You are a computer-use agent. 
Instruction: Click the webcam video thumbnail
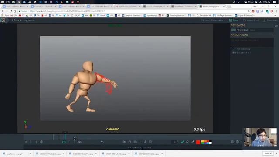260,137
